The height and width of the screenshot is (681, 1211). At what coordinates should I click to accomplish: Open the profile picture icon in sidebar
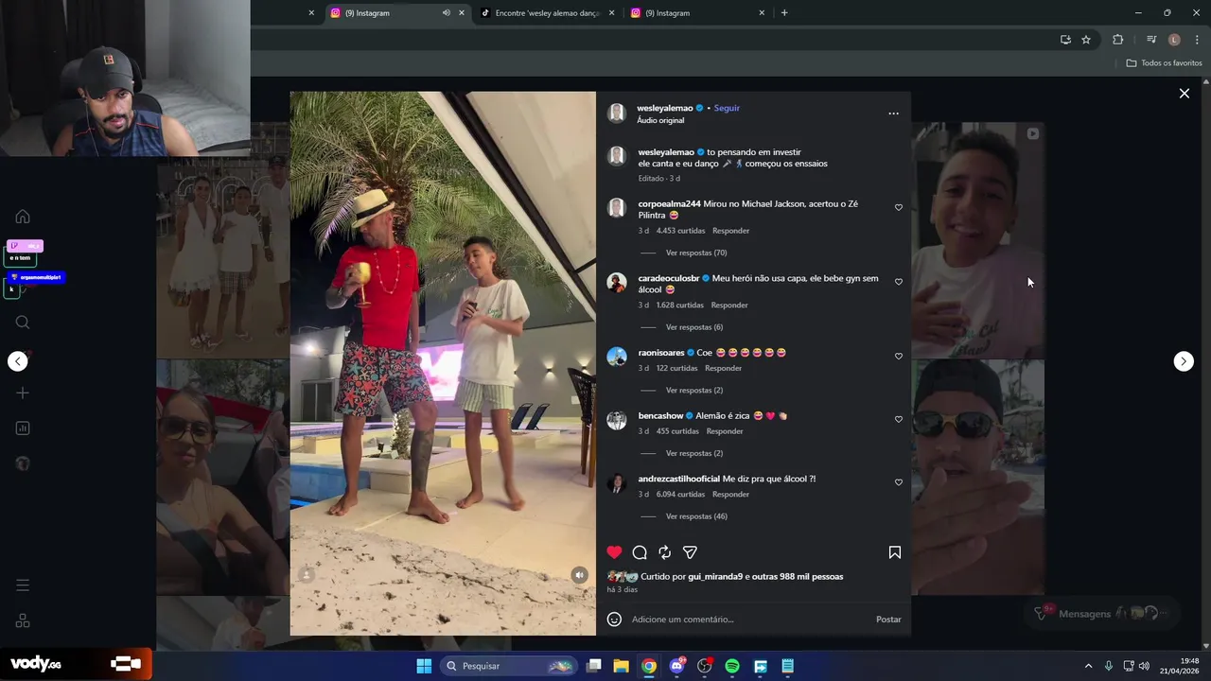point(23,463)
